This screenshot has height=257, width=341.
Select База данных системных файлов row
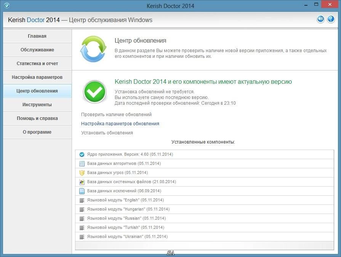(x=205, y=182)
